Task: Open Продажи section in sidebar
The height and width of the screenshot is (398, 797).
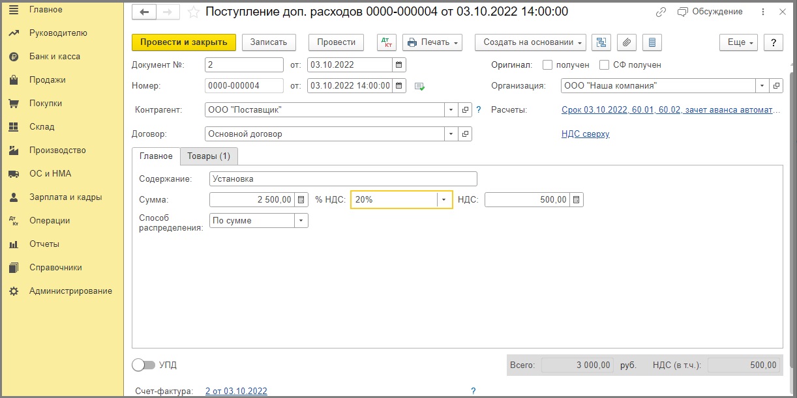Action: coord(48,80)
